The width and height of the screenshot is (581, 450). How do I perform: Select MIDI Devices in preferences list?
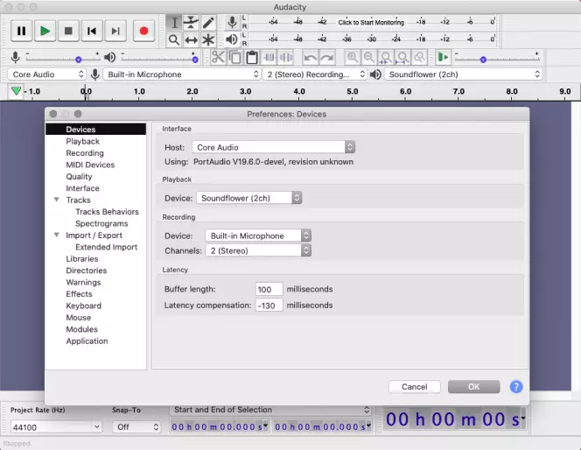[90, 165]
